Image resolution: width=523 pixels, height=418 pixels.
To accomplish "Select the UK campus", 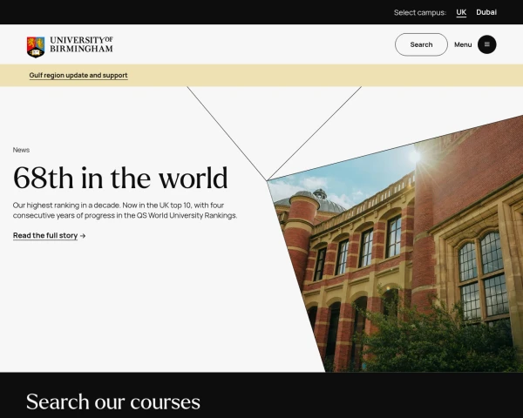I will point(461,12).
